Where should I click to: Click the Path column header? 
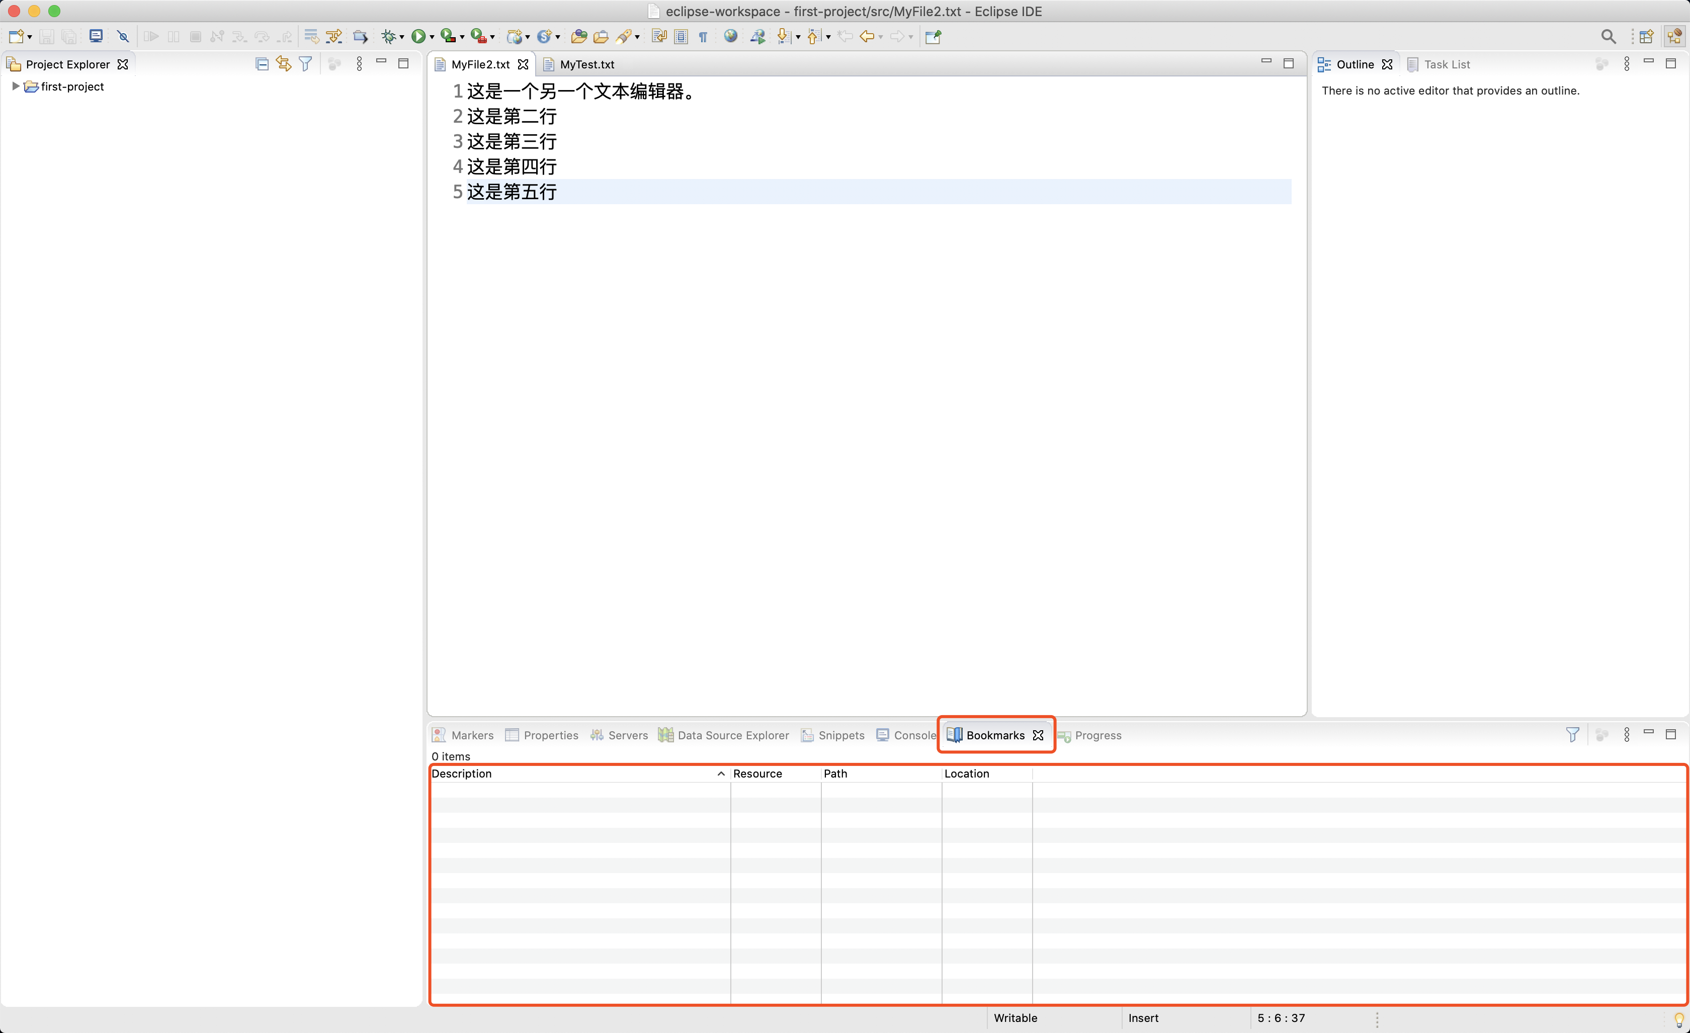click(881, 773)
